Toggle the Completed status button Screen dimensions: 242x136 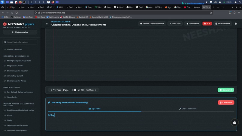click(x=226, y=90)
